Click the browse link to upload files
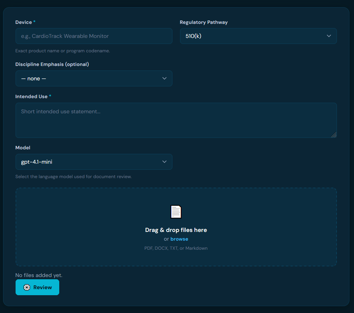 pos(179,239)
